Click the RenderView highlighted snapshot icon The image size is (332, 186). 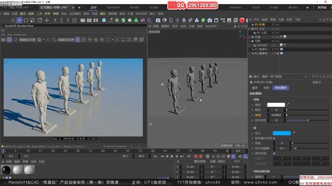click(77, 40)
